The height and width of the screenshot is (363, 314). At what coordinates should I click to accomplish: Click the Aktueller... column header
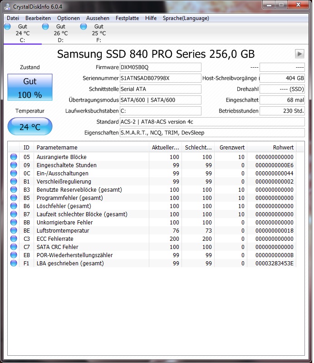pos(165,148)
